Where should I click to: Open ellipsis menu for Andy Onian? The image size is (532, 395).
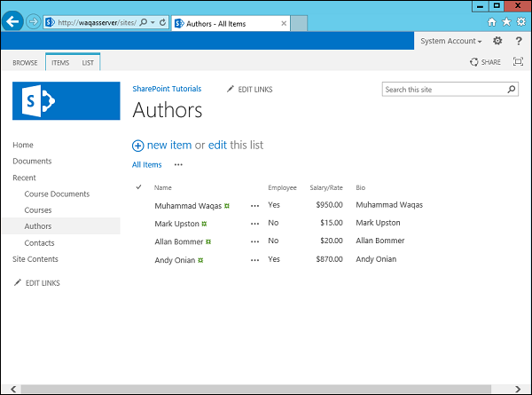click(x=255, y=260)
